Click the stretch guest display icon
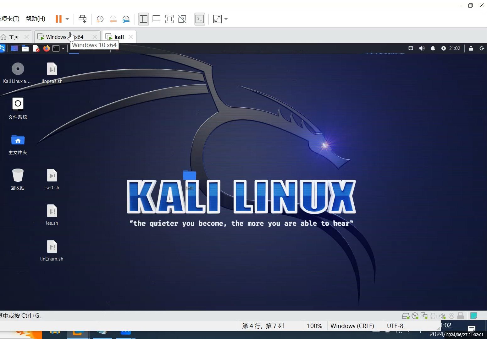The height and width of the screenshot is (339, 487). click(217, 19)
